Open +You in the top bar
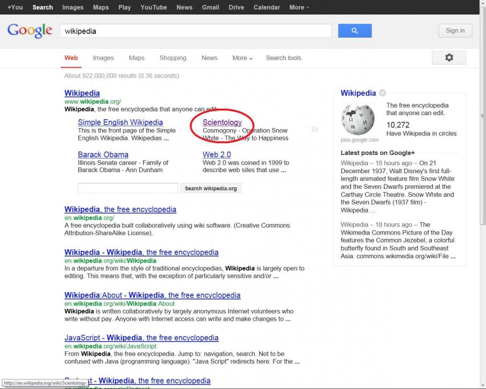Viewport: 486px width, 389px height. point(15,7)
